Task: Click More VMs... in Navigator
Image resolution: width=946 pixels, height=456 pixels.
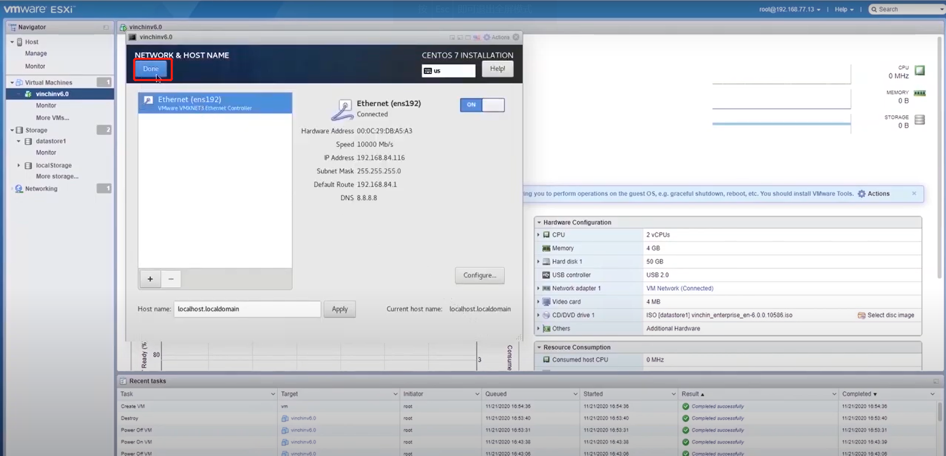Action: (53, 118)
